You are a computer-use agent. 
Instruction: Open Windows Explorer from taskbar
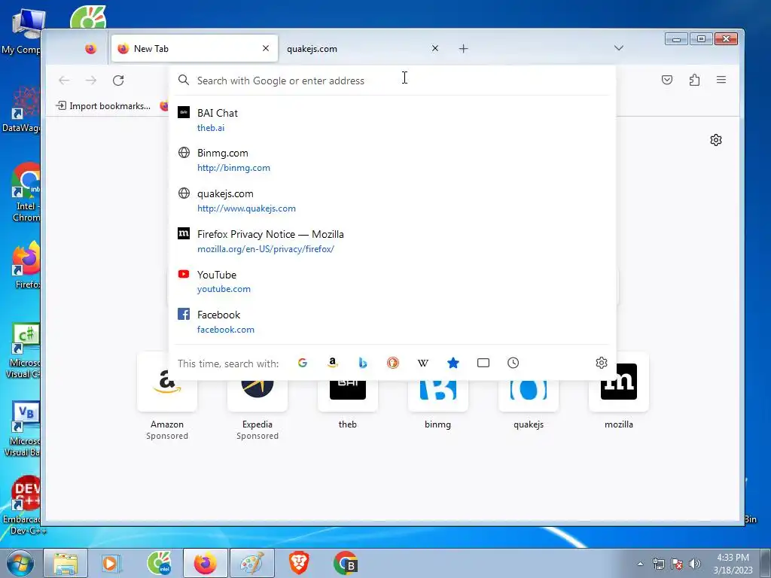pos(66,563)
